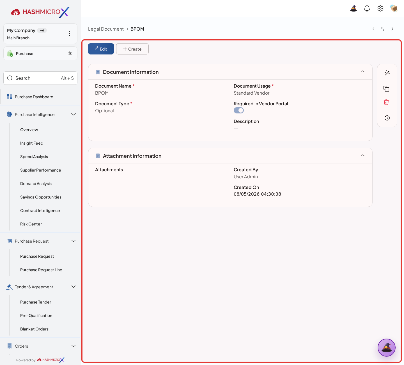This screenshot has width=404, height=365.
Task: Click the Optional document type value
Action: [104, 111]
